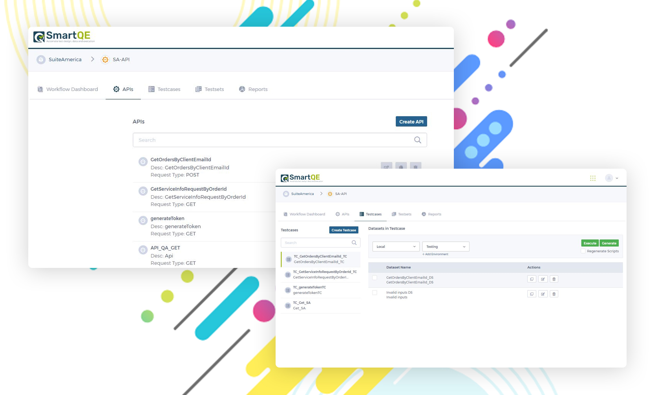The height and width of the screenshot is (395, 658).
Task: Copy the Invalid inputs DS dataset
Action: click(532, 294)
